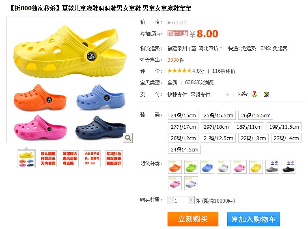Expand the 河北廊坊 destination dropdown
308x229 pixels.
tap(210, 48)
